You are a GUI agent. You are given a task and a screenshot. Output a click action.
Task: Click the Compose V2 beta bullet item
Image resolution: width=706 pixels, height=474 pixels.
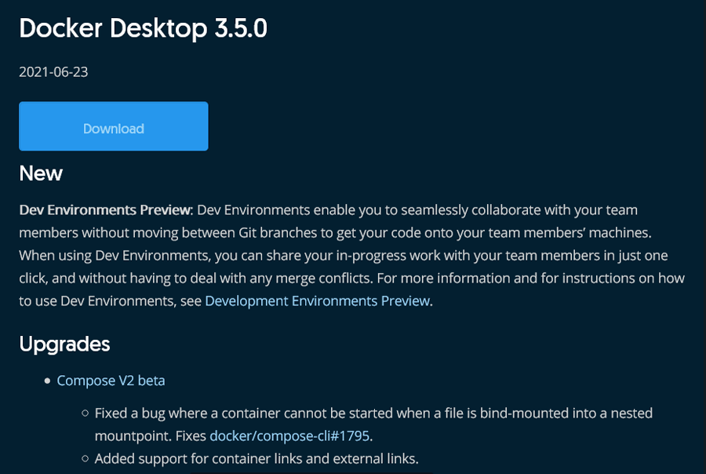[x=110, y=381]
